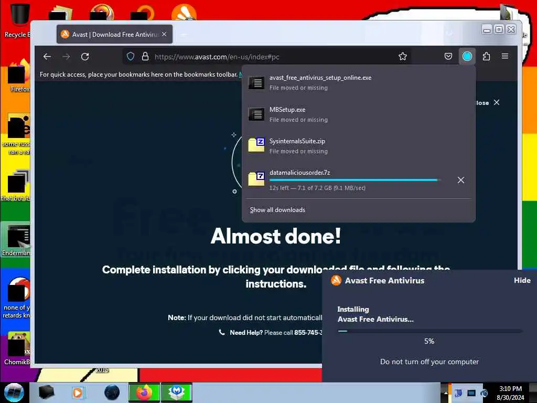Image resolution: width=537 pixels, height=403 pixels.
Task: Click the taskbar clock 3:10 PM
Action: (x=510, y=393)
